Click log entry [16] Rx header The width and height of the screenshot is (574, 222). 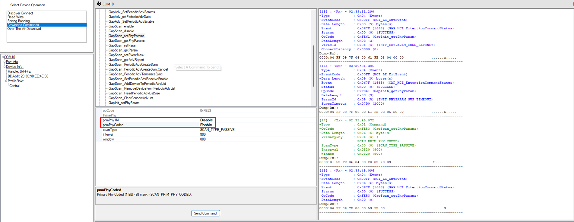pyautogui.click(x=347, y=66)
